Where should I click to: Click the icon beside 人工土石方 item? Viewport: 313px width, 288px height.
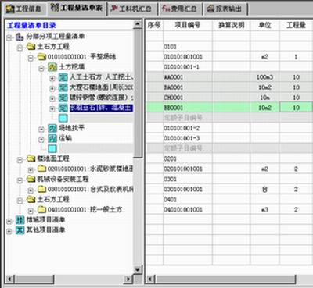tap(63, 77)
